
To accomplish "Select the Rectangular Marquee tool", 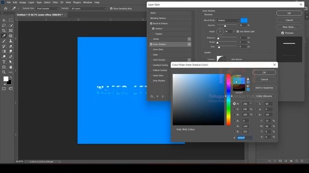I will pyautogui.click(x=11, y=20).
